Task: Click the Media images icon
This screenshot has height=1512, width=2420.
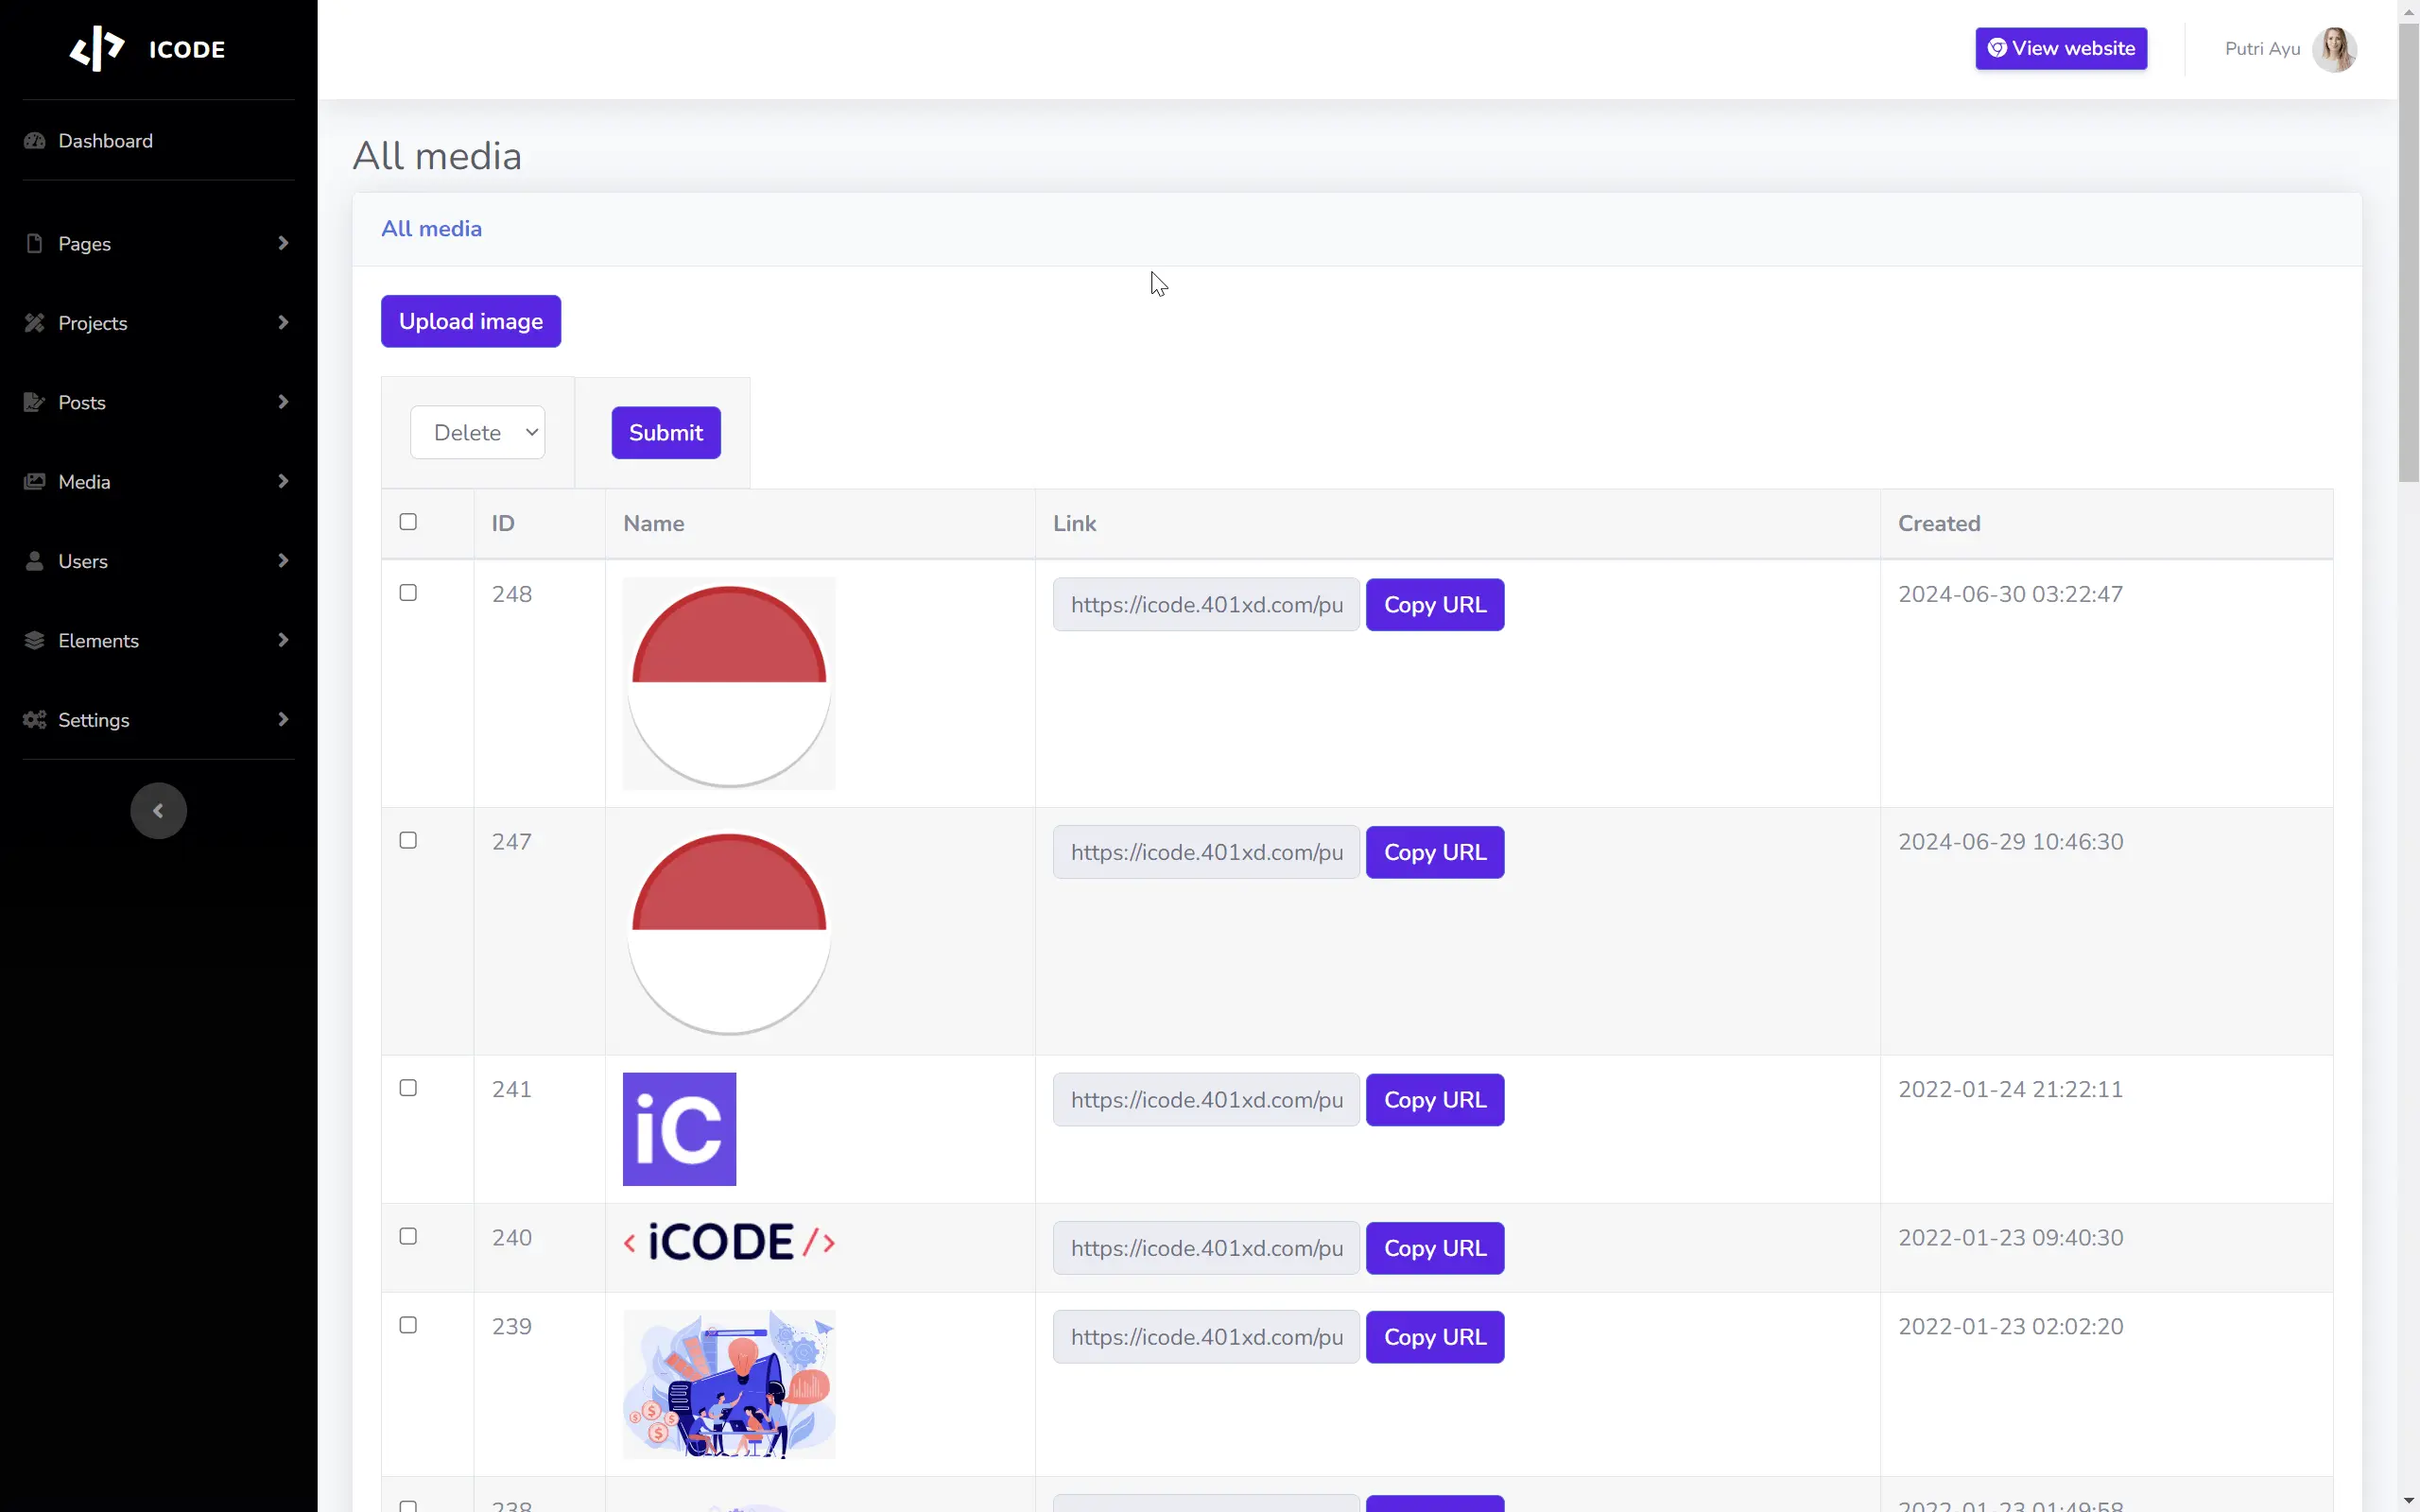Action: (x=35, y=482)
